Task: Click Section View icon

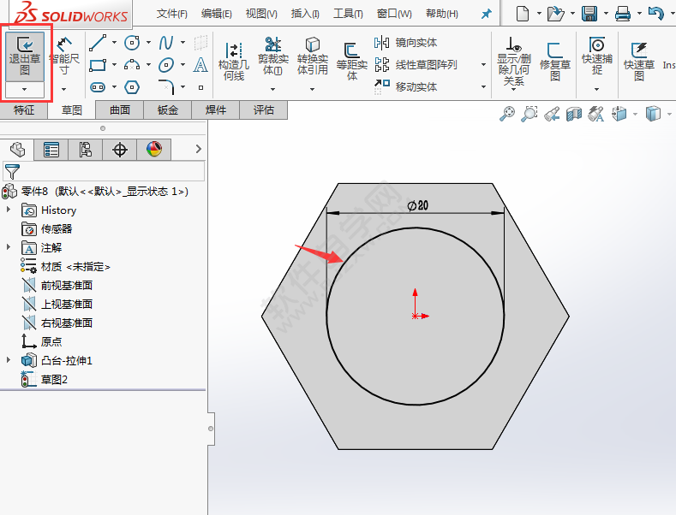Action: tap(574, 114)
